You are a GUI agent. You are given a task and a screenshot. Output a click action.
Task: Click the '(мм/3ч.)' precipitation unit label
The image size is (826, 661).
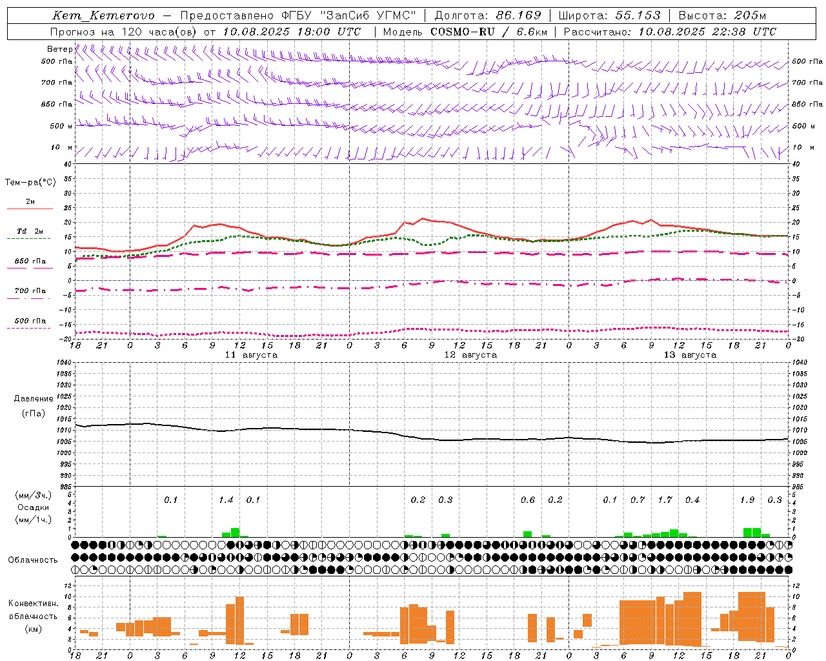point(33,495)
